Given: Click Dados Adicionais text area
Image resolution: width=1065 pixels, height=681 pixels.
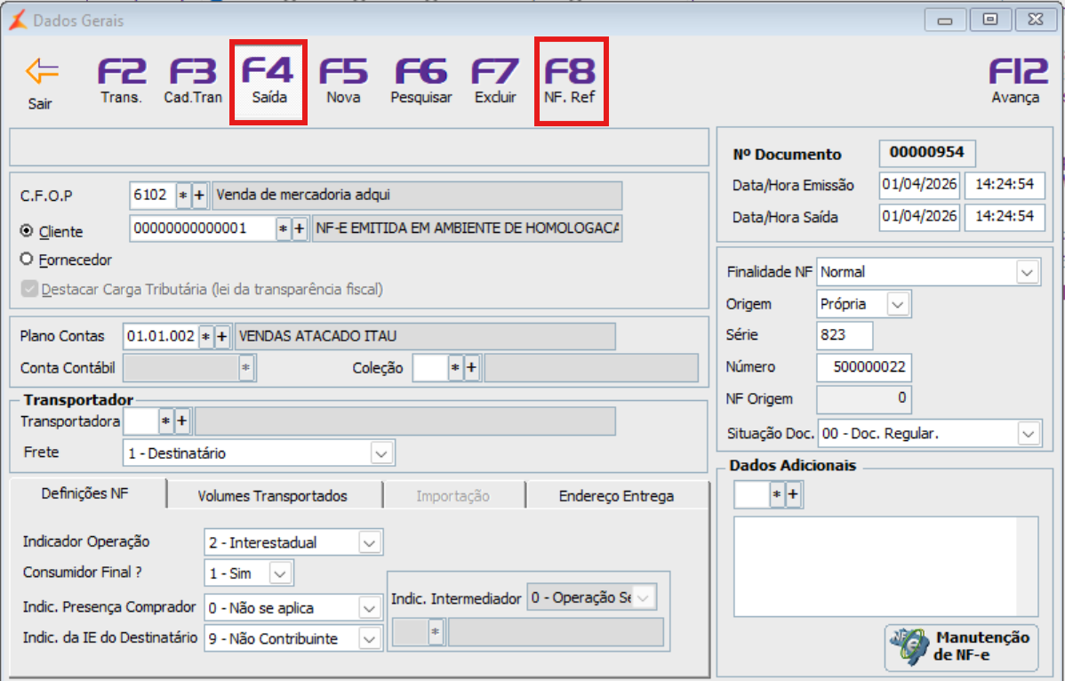Looking at the screenshot, I should (x=885, y=566).
